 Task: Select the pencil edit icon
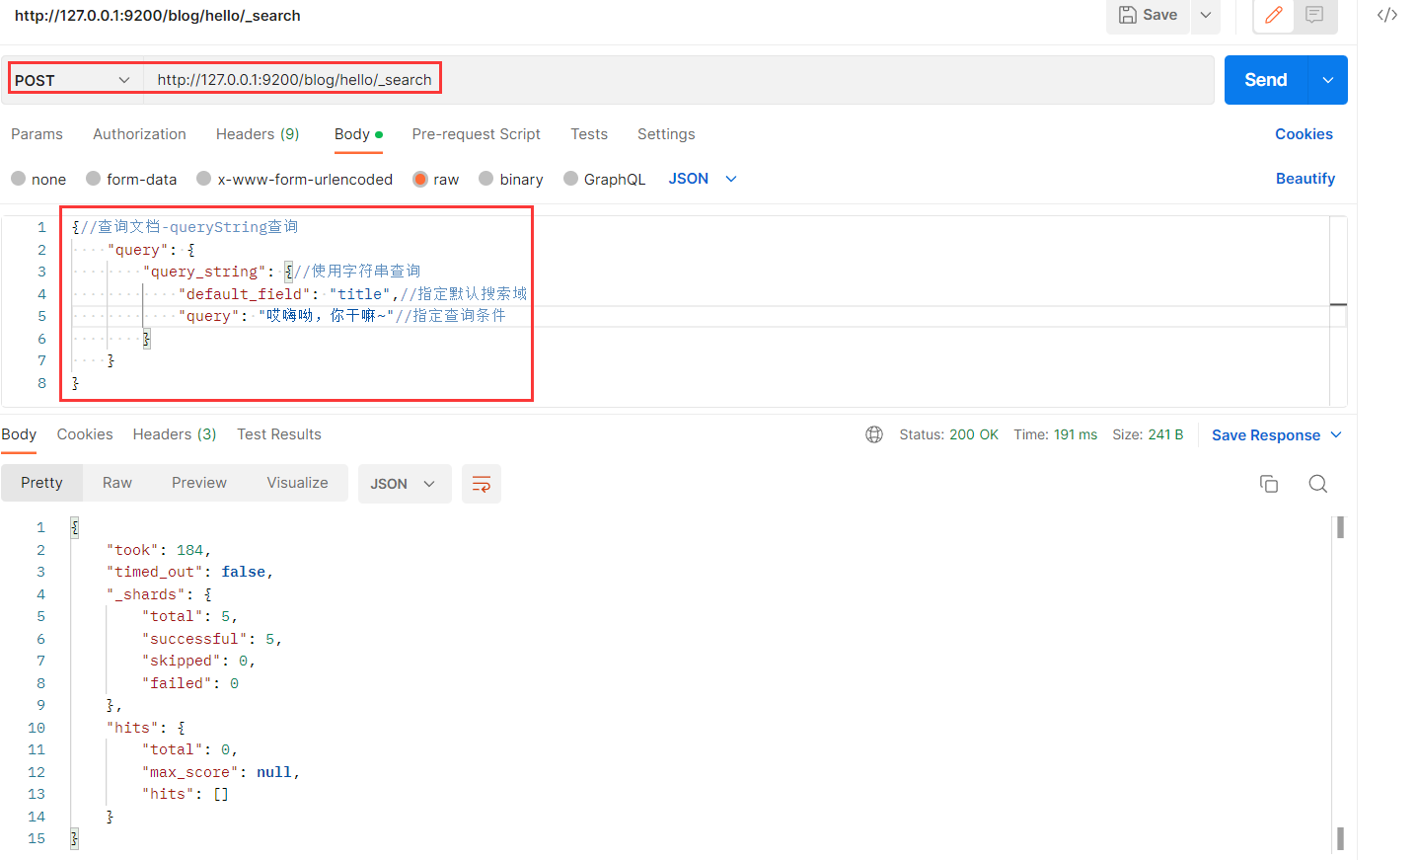pos(1274,15)
